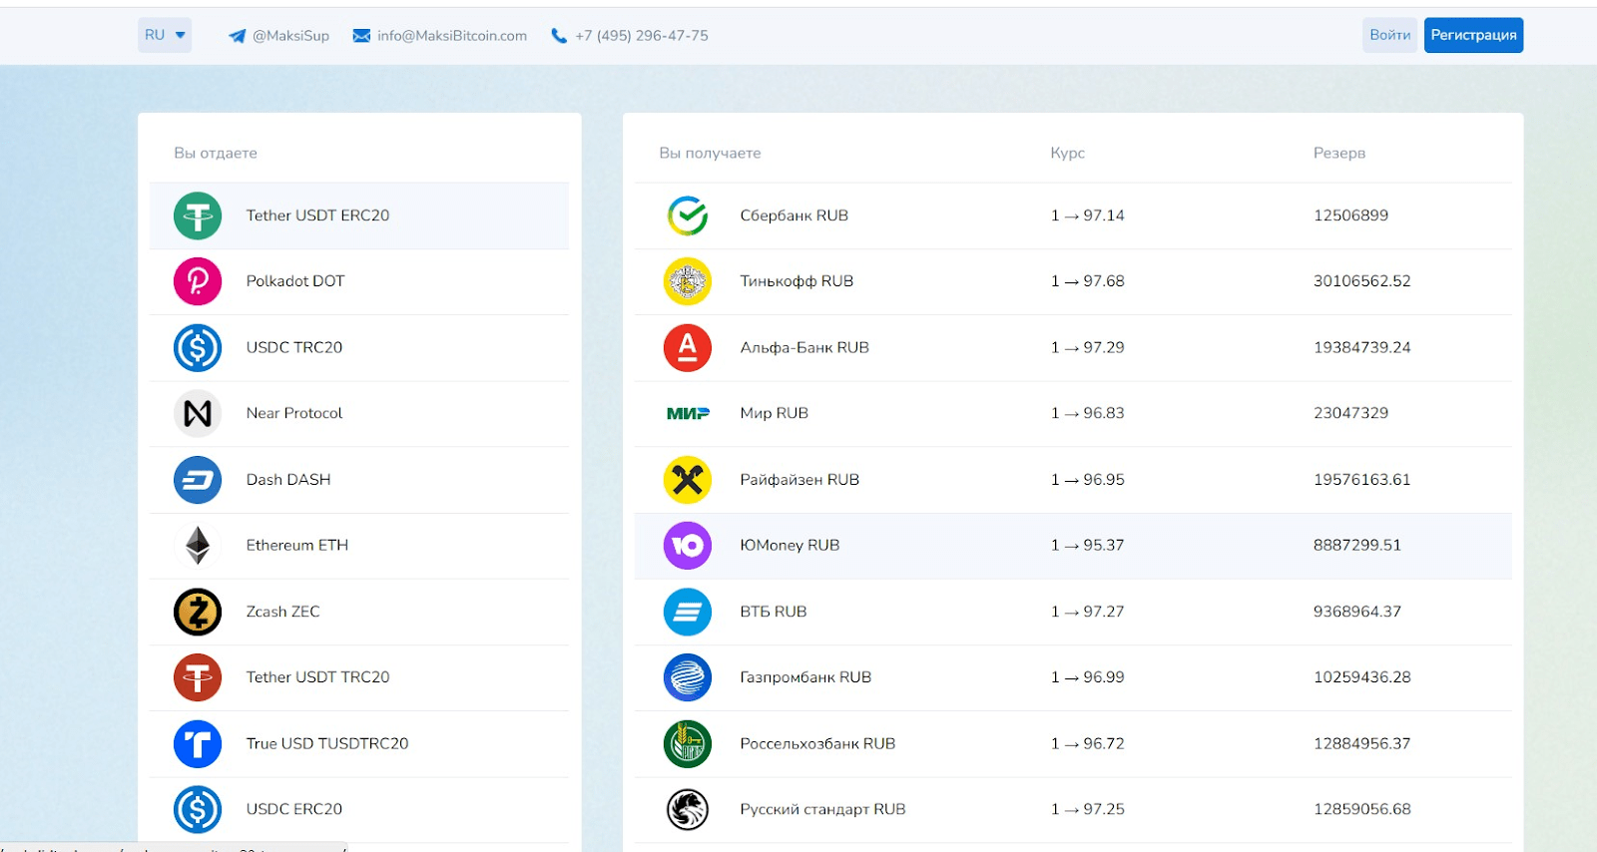This screenshot has width=1597, height=852.
Task: Choose ЮMoney RUB to receive
Action: click(x=1073, y=546)
